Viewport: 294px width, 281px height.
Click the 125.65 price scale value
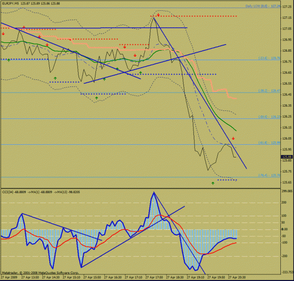(287, 182)
